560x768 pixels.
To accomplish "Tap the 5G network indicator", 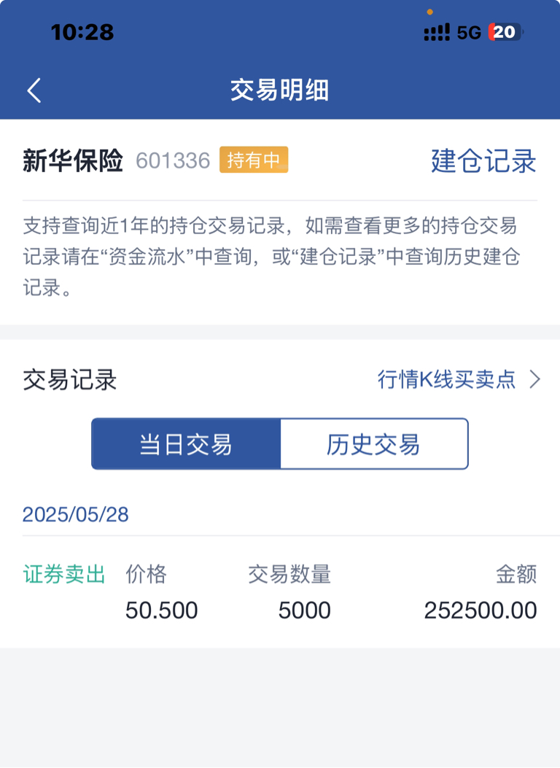I will tap(469, 33).
